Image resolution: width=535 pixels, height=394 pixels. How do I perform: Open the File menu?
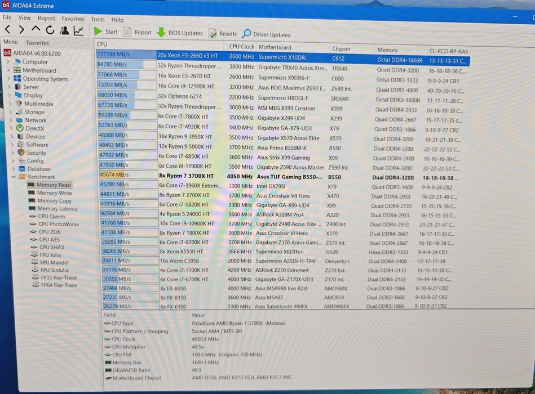click(7, 17)
